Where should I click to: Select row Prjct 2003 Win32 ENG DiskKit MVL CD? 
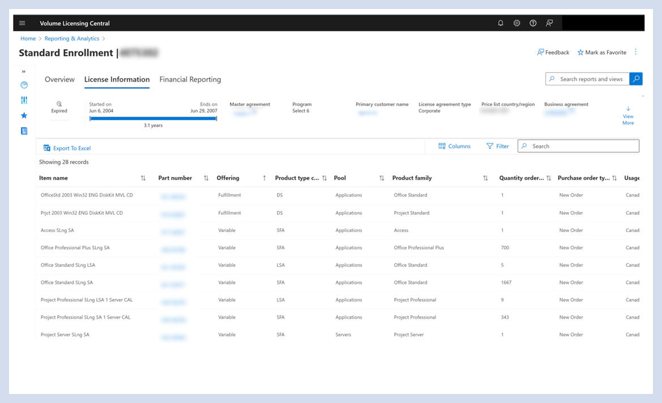[338, 213]
